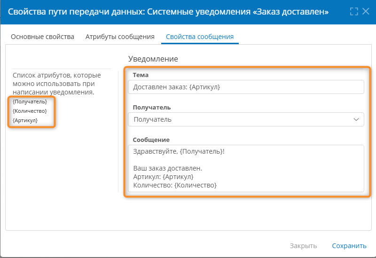The height and width of the screenshot is (258, 376).
Task: Switch to the Основные свойства tab
Action: [42, 37]
